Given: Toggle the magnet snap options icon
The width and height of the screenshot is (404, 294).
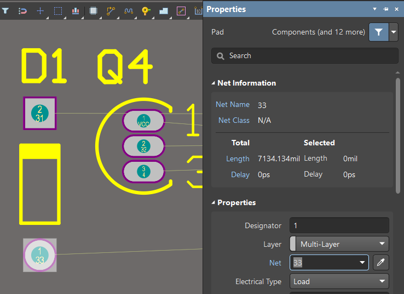Looking at the screenshot, I should pos(22,10).
